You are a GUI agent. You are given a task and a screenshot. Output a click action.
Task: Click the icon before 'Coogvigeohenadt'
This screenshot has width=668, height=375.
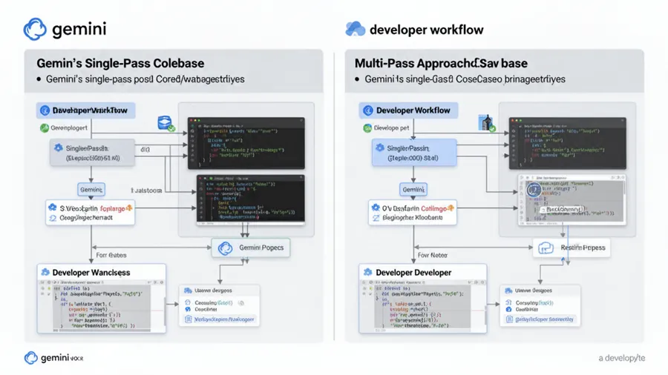(x=53, y=218)
